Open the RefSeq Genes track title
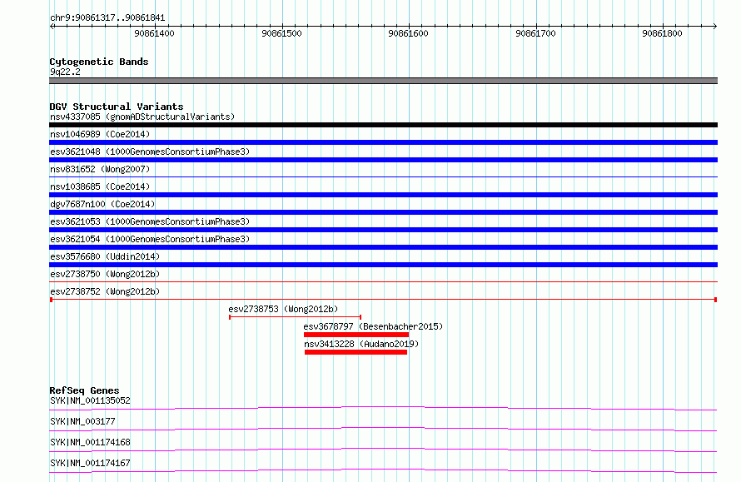The height and width of the screenshot is (482, 741). click(x=84, y=390)
